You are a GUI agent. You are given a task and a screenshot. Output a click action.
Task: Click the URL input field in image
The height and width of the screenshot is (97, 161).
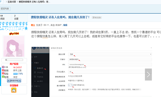point(110,64)
